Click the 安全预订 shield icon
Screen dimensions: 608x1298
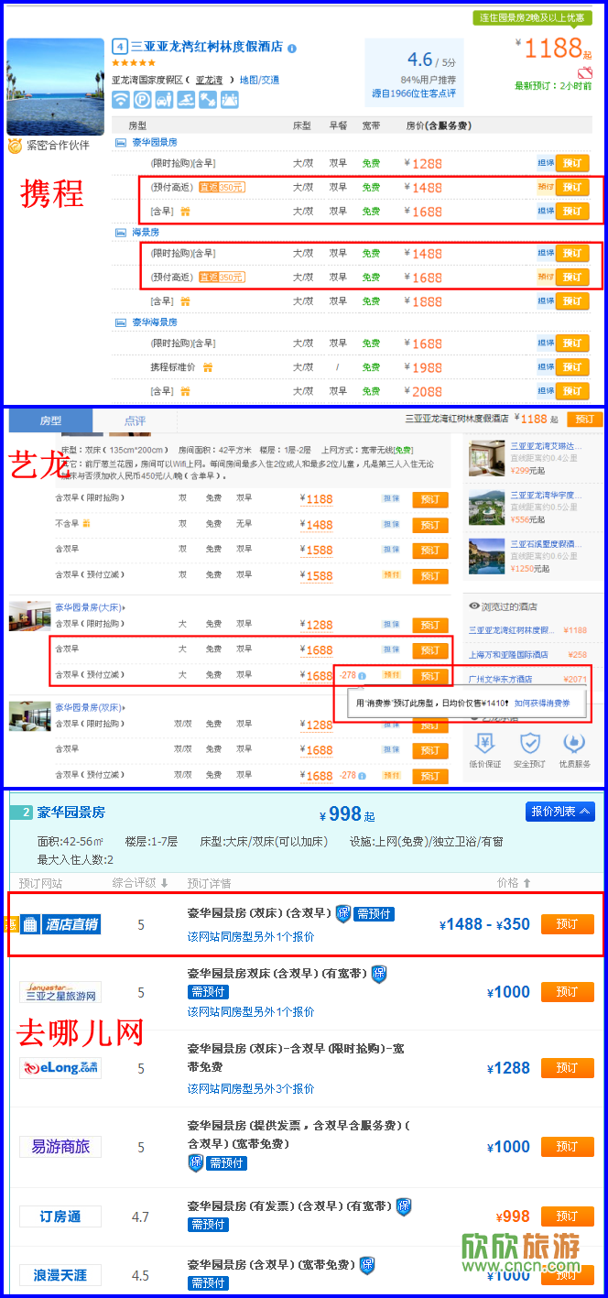[529, 743]
